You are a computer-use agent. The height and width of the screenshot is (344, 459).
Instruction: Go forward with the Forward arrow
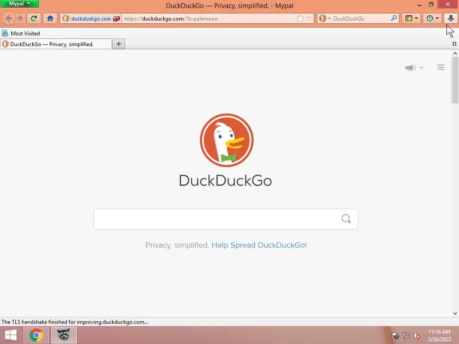[20, 18]
